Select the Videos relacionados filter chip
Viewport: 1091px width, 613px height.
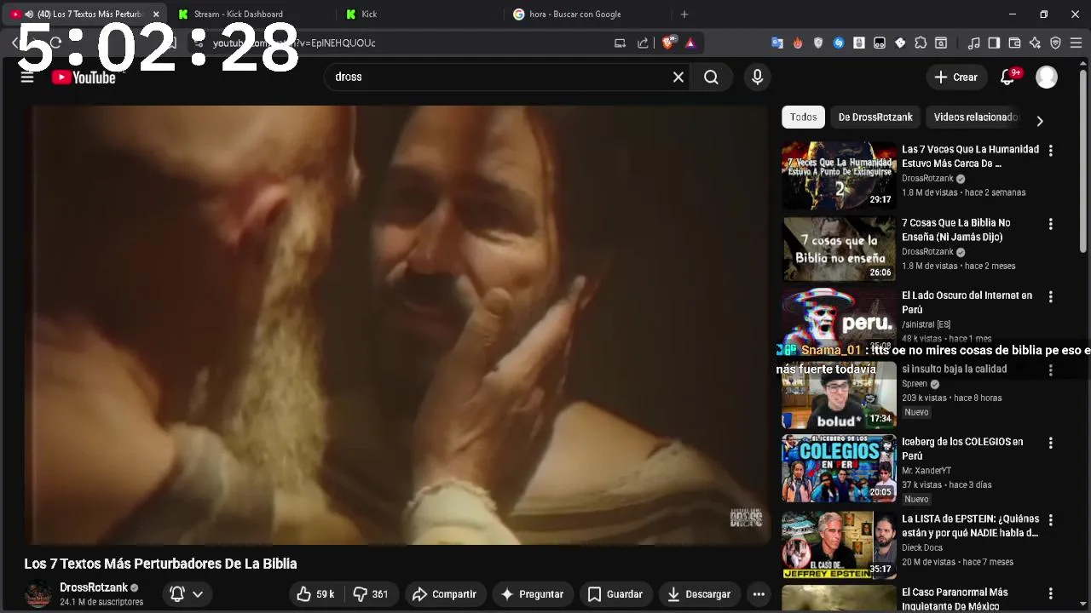coord(975,117)
